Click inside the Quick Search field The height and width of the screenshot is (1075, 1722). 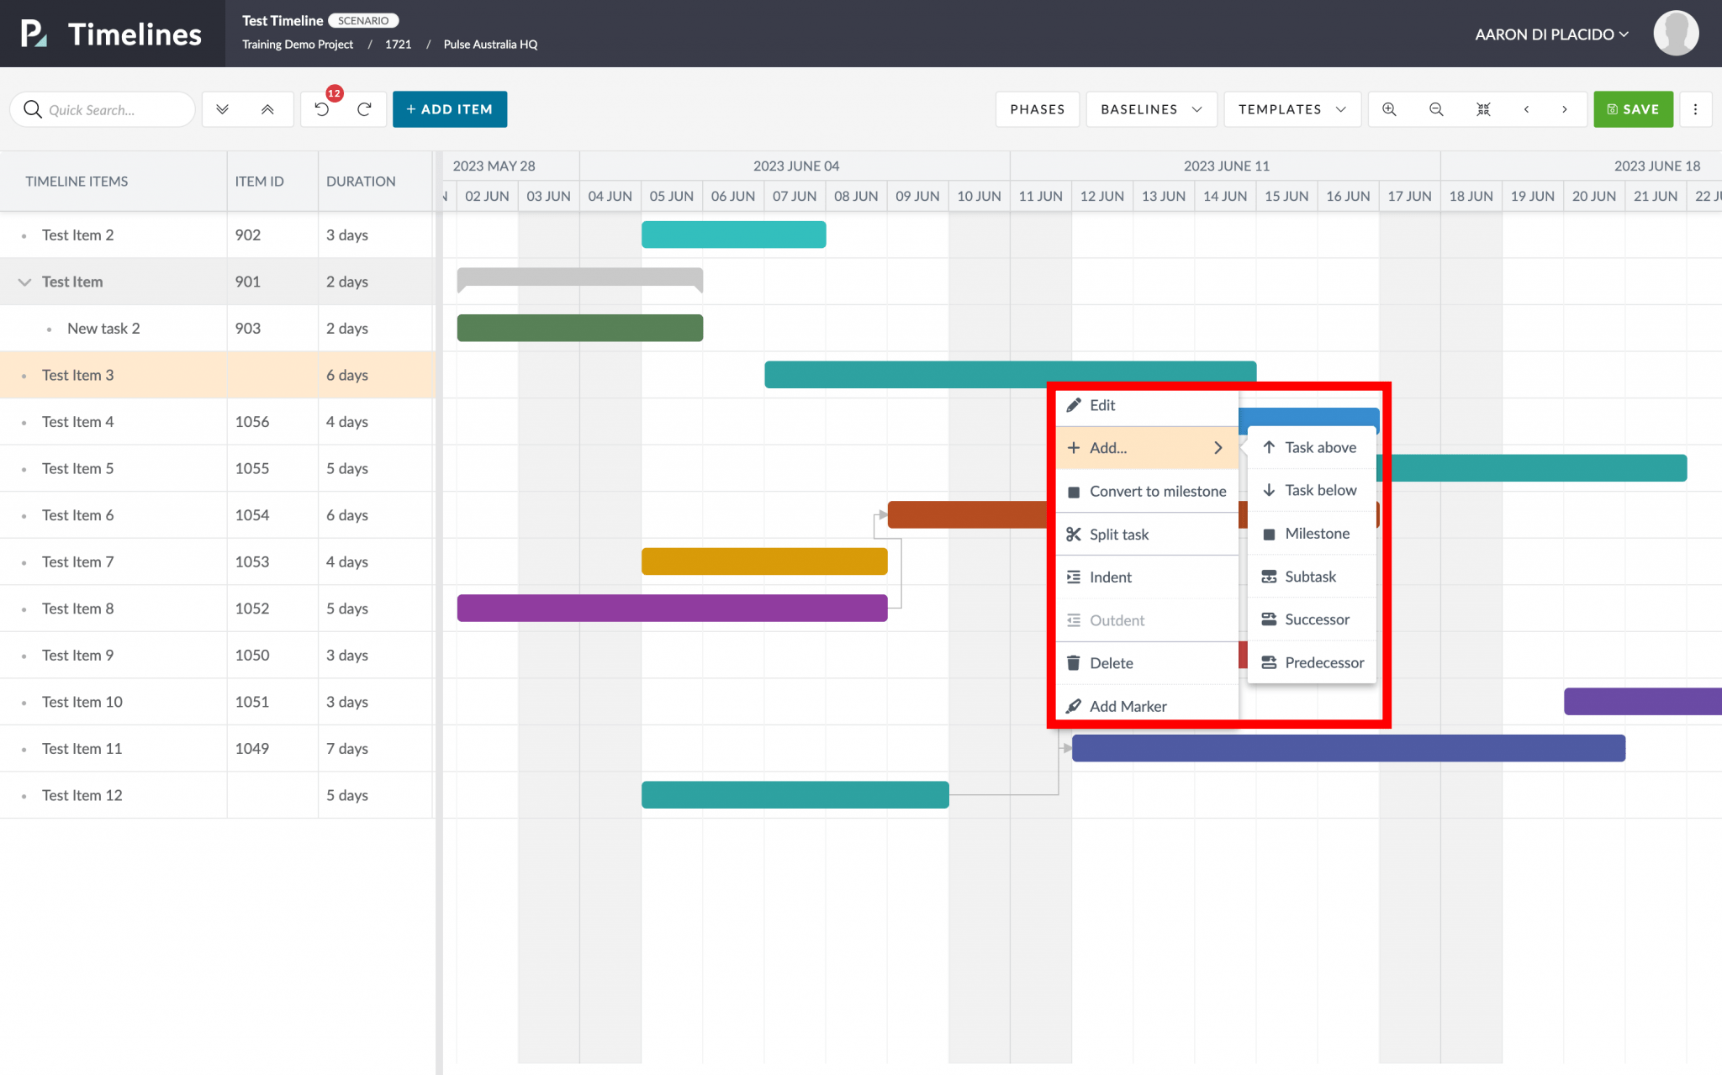coord(109,108)
